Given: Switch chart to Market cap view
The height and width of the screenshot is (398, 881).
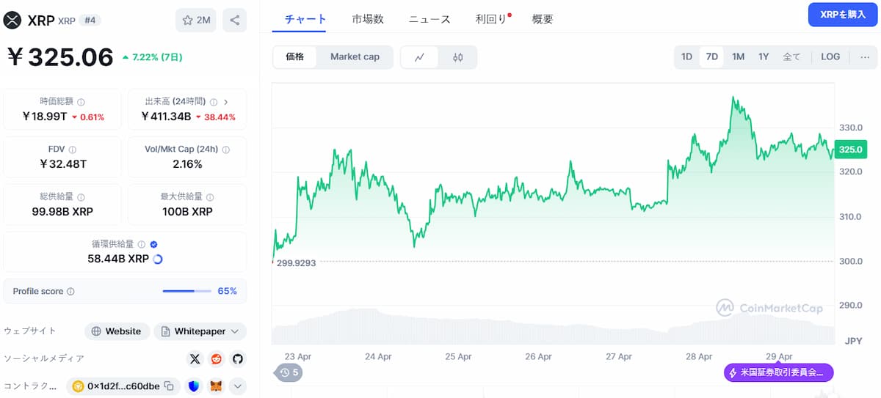Looking at the screenshot, I should (x=355, y=57).
